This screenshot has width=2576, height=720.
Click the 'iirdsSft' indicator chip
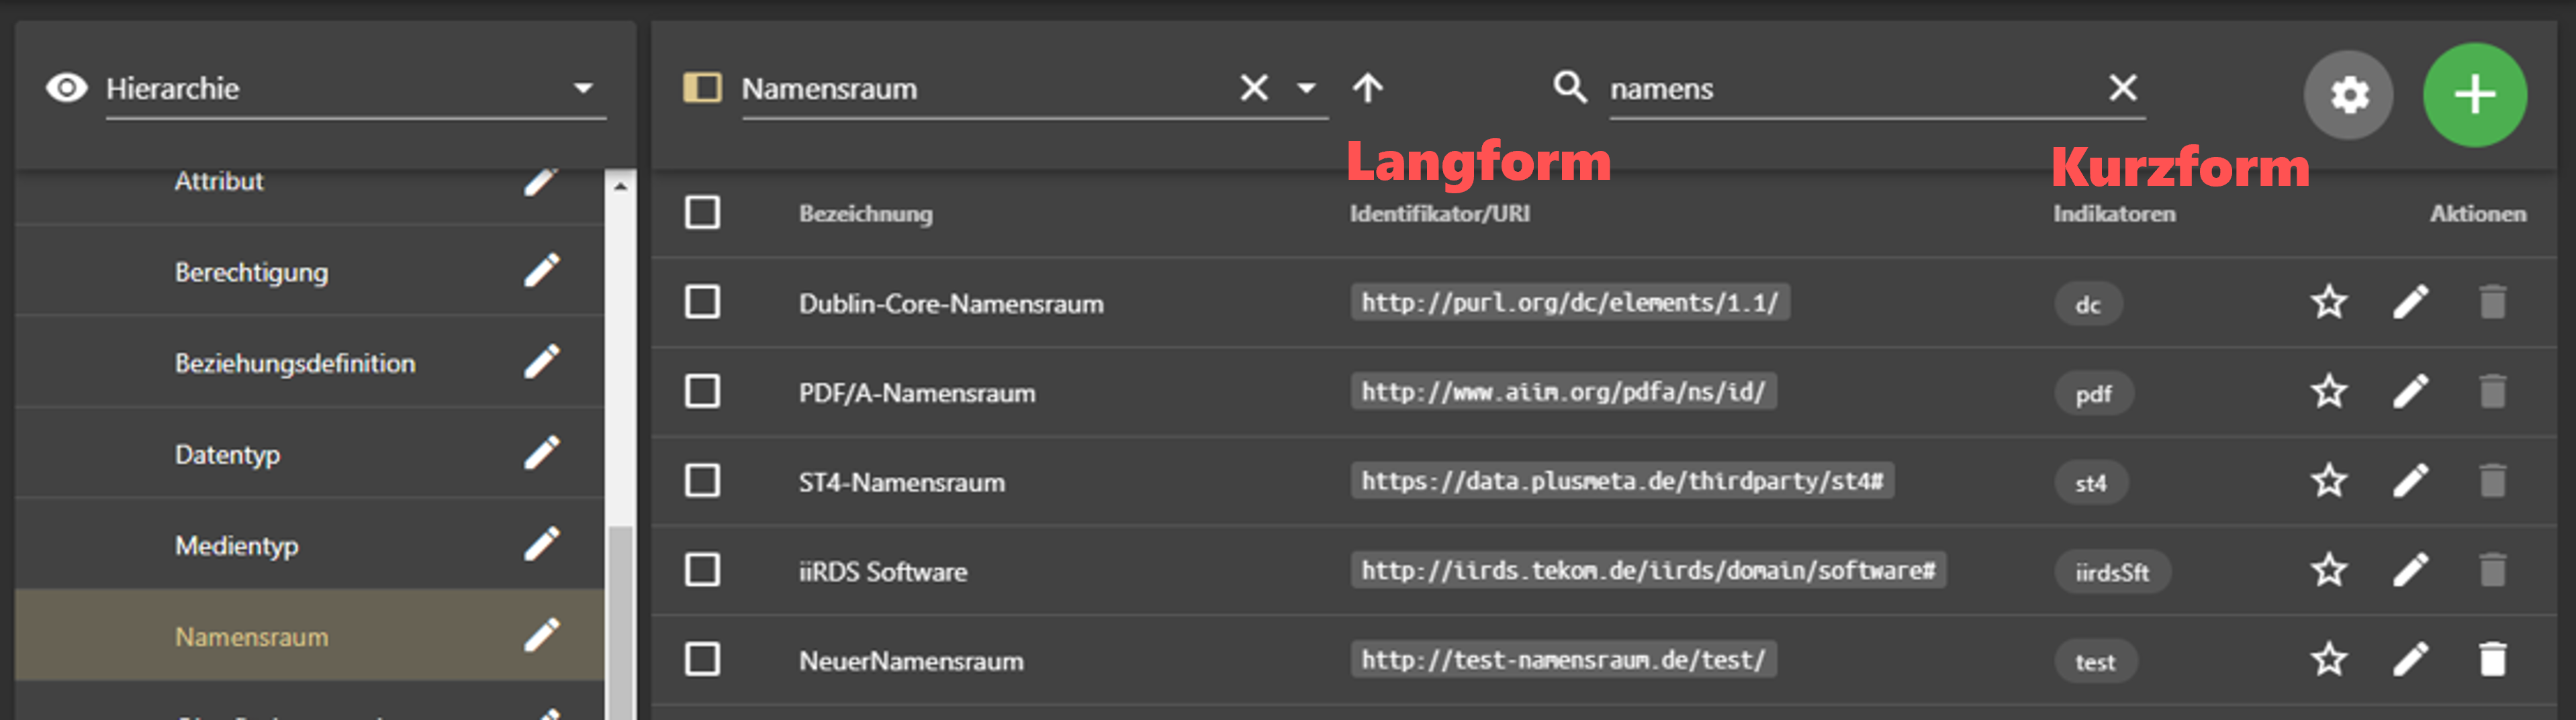(x=2112, y=572)
